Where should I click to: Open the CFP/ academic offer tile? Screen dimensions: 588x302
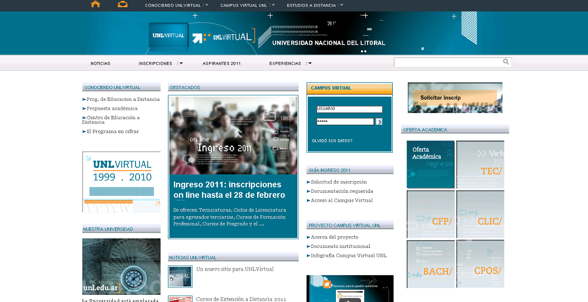point(431,215)
